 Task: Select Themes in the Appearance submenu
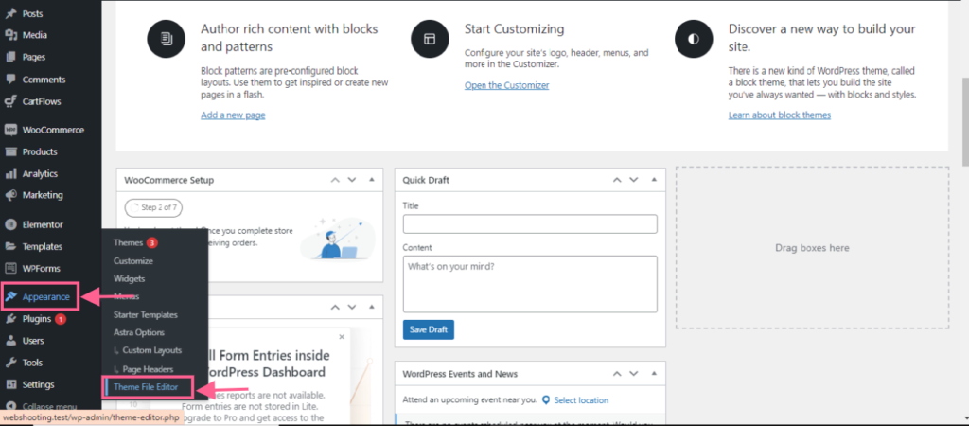[x=128, y=243]
